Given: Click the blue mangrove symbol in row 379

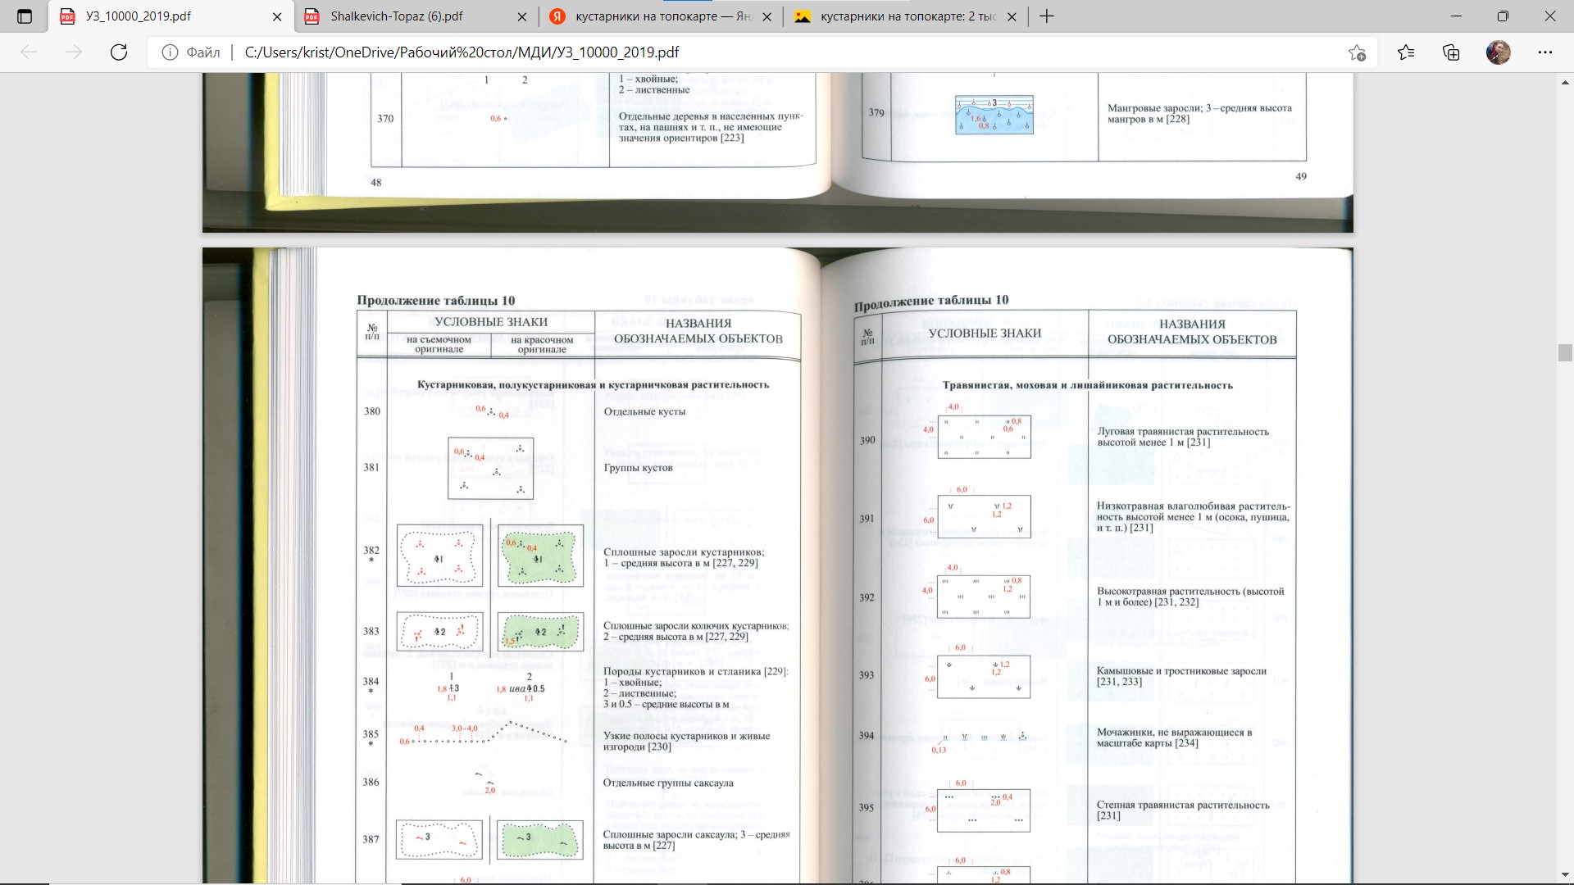Looking at the screenshot, I should [994, 115].
